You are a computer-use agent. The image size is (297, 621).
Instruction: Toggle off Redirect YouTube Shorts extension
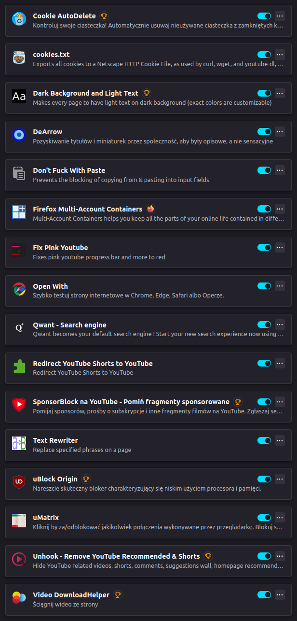[264, 364]
